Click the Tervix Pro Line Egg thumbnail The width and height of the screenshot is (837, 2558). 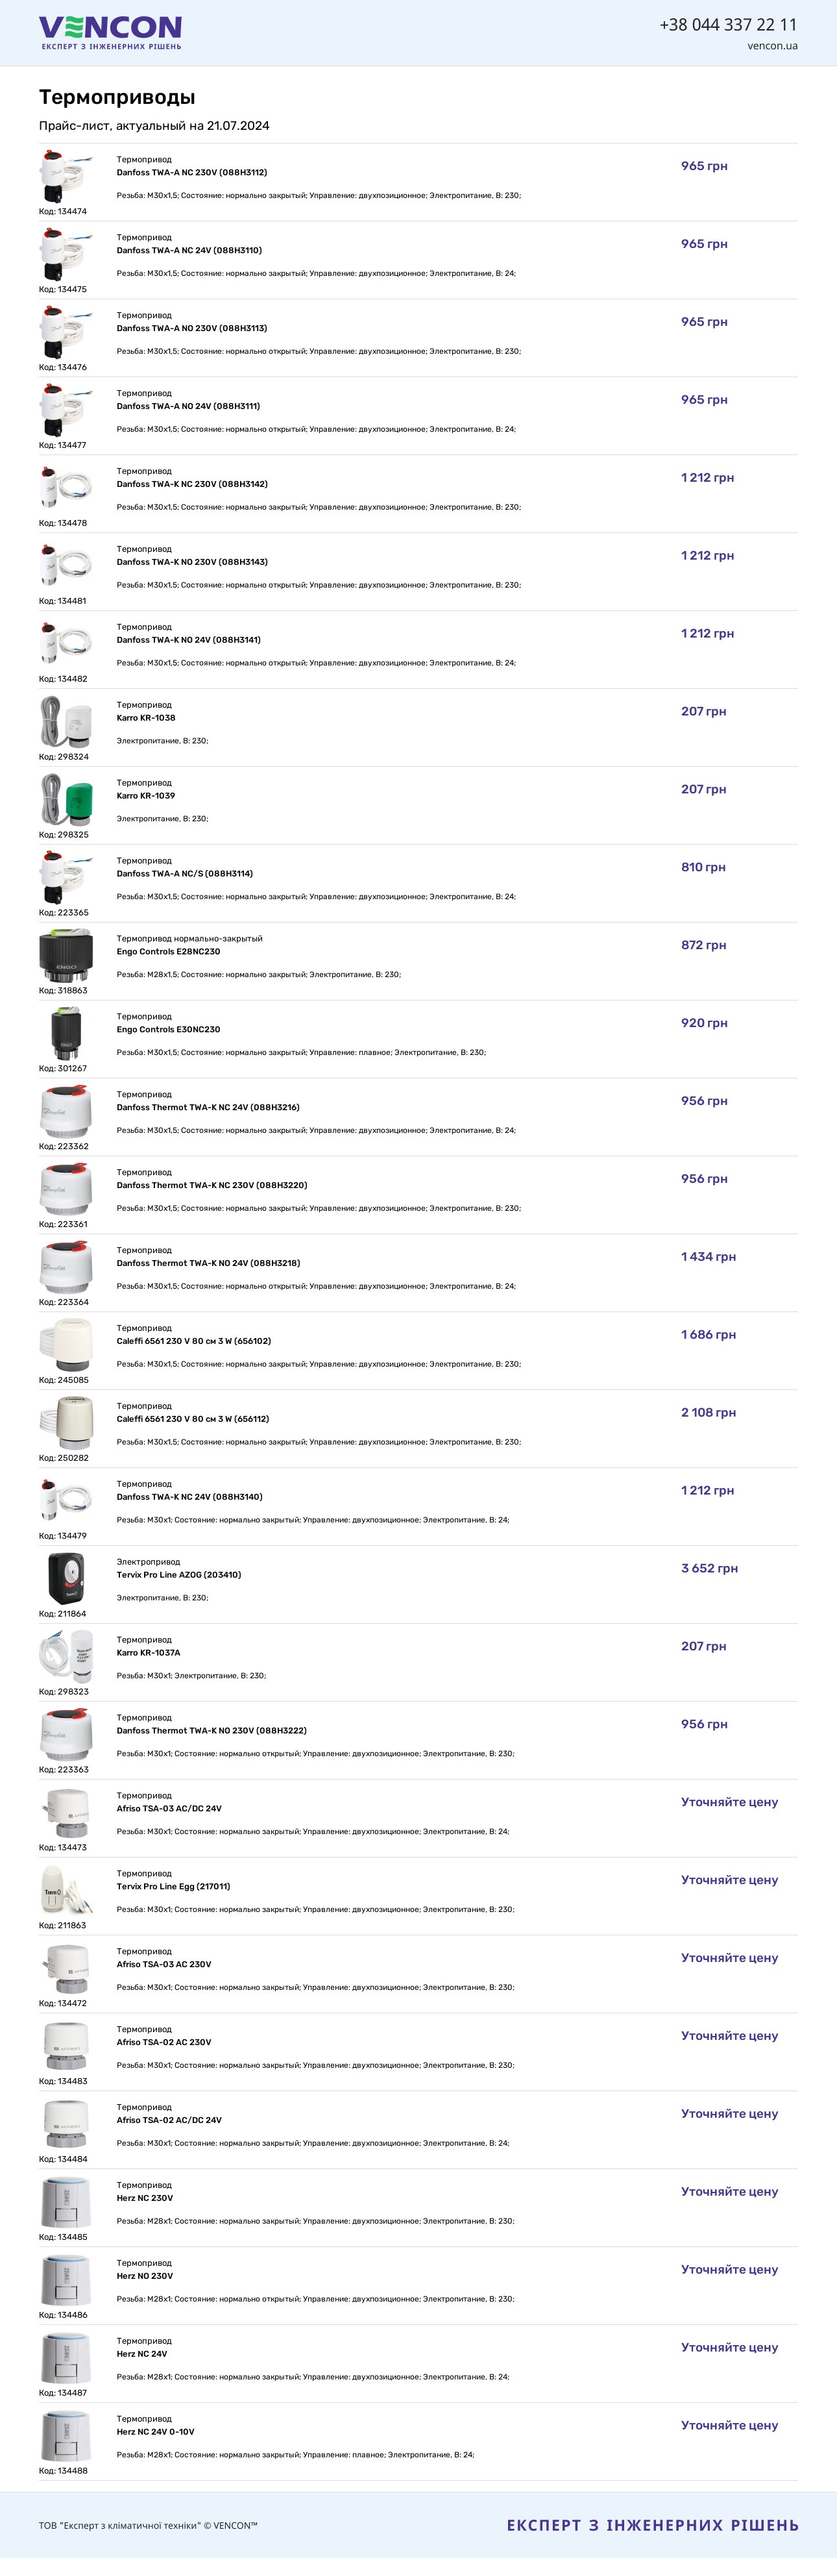point(67,1891)
